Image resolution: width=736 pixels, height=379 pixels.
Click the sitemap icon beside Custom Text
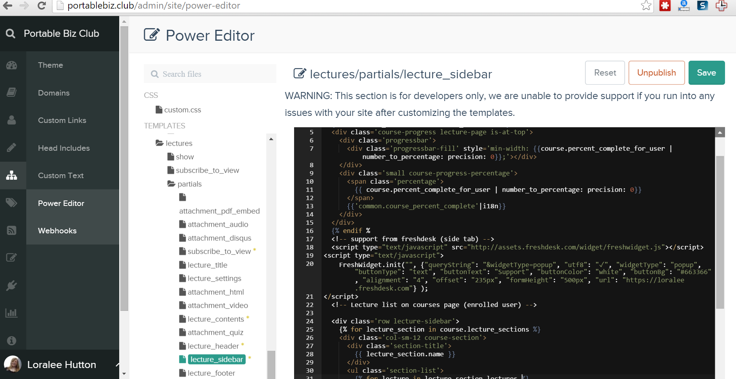[x=12, y=175]
